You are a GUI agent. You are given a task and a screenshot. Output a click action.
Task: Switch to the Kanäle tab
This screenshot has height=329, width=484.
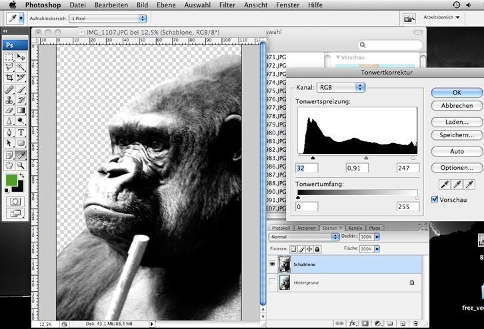coord(355,228)
